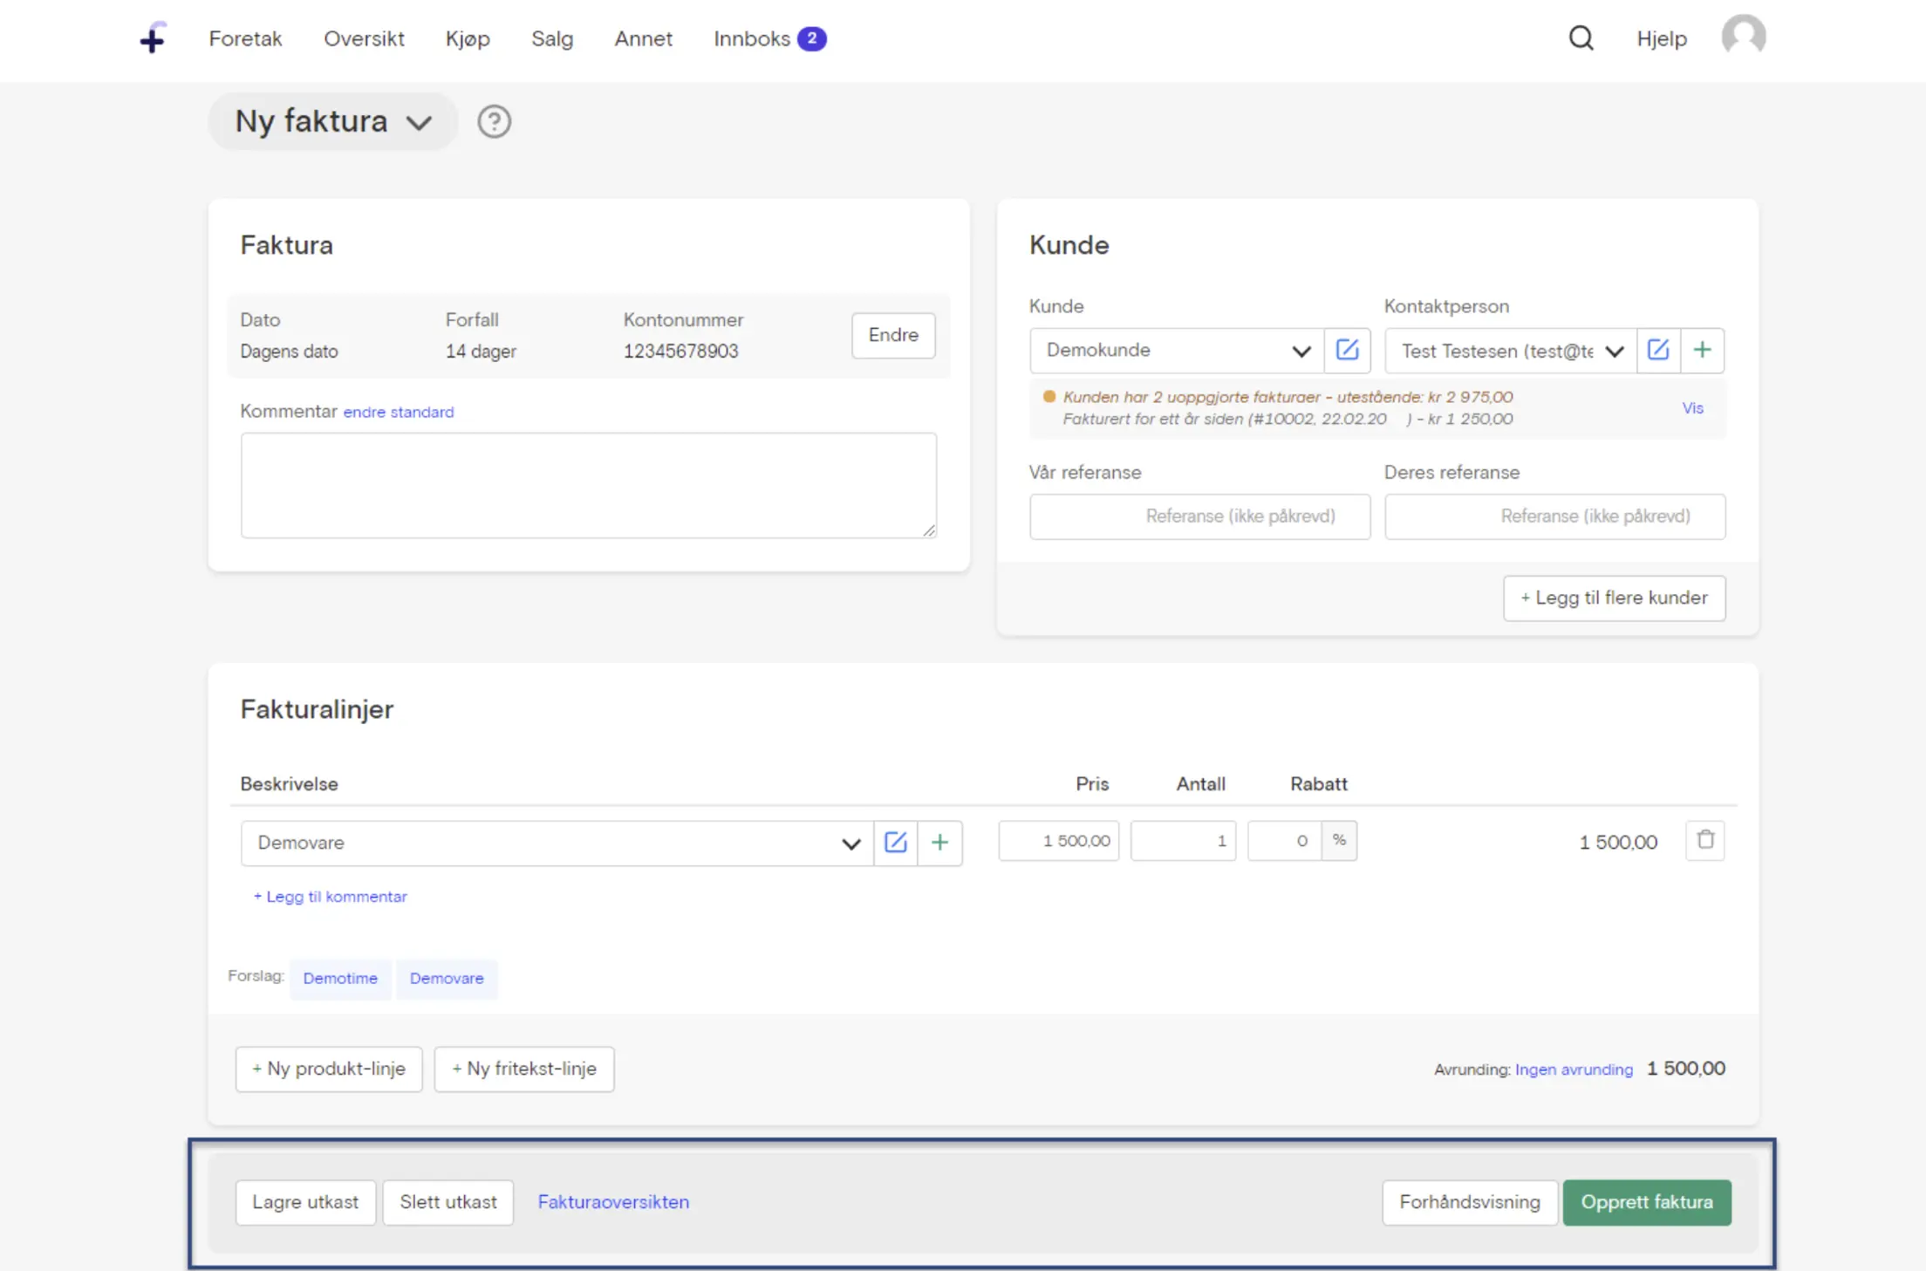Click the plus logo home icon
1926x1271 pixels.
point(153,38)
